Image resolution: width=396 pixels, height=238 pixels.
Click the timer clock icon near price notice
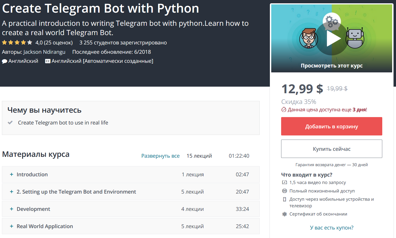point(284,110)
